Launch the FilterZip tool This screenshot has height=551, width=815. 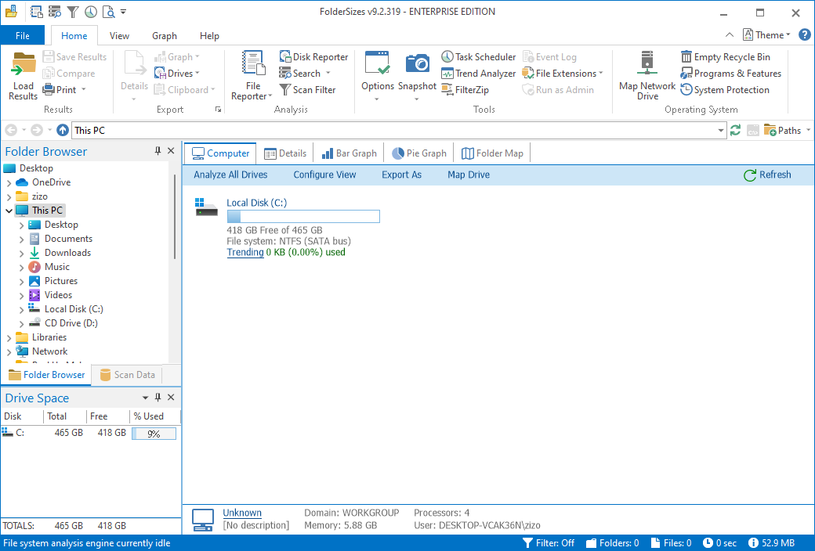coord(465,90)
